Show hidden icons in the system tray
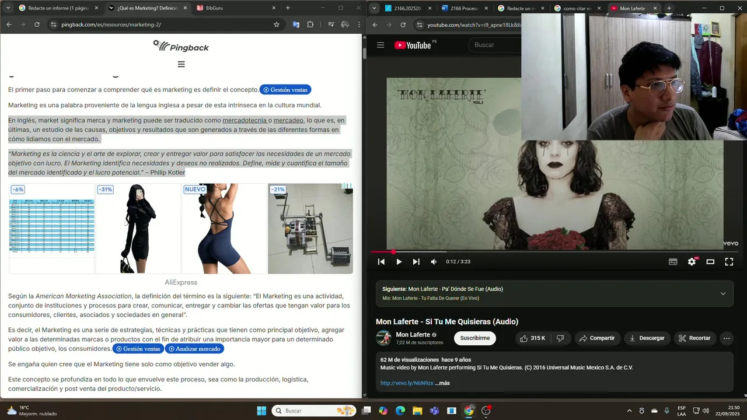747x420 pixels. point(629,411)
